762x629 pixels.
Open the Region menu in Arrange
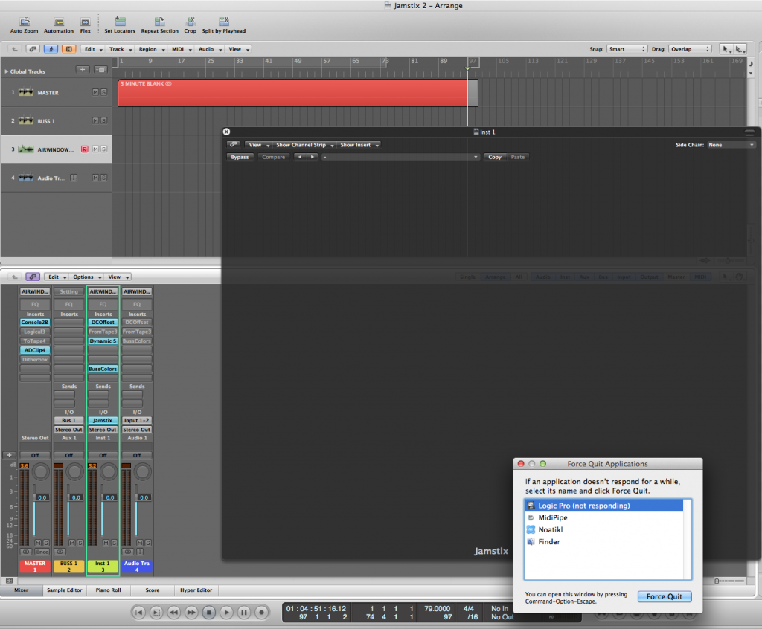(147, 49)
